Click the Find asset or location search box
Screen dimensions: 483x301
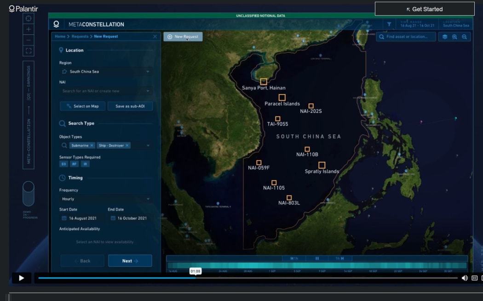(406, 37)
